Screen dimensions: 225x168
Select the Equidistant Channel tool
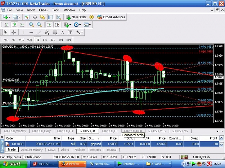click(47, 32)
